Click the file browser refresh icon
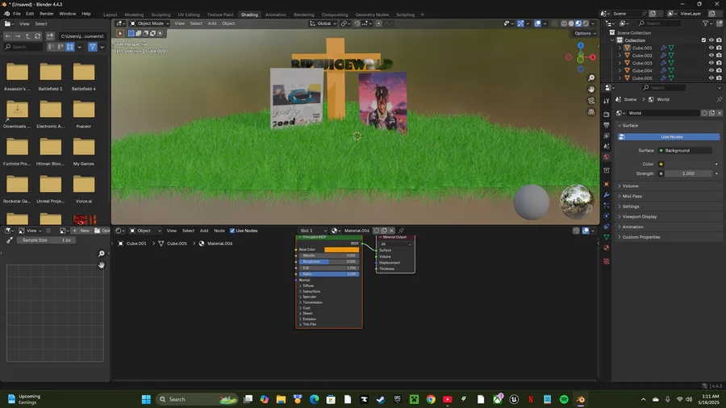The height and width of the screenshot is (408, 726). point(37,36)
